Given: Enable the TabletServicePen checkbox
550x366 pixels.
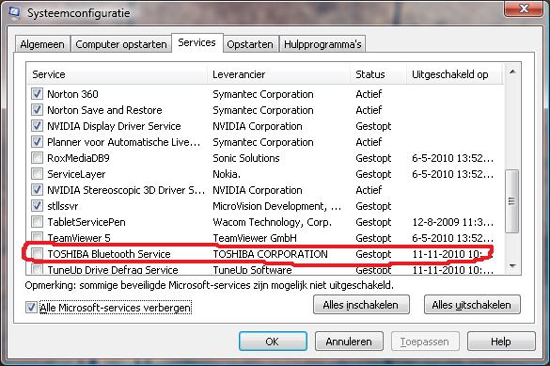Looking at the screenshot, I should coord(37,222).
